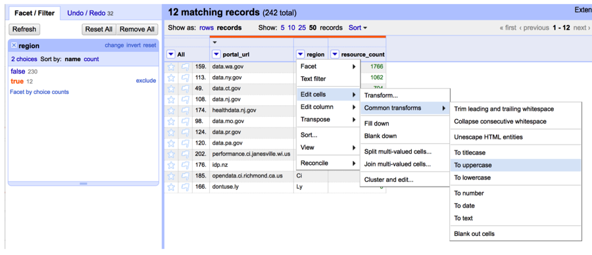Flag the healthdata.nj.gov row
Viewport: 592px width, 255px height.
185,110
